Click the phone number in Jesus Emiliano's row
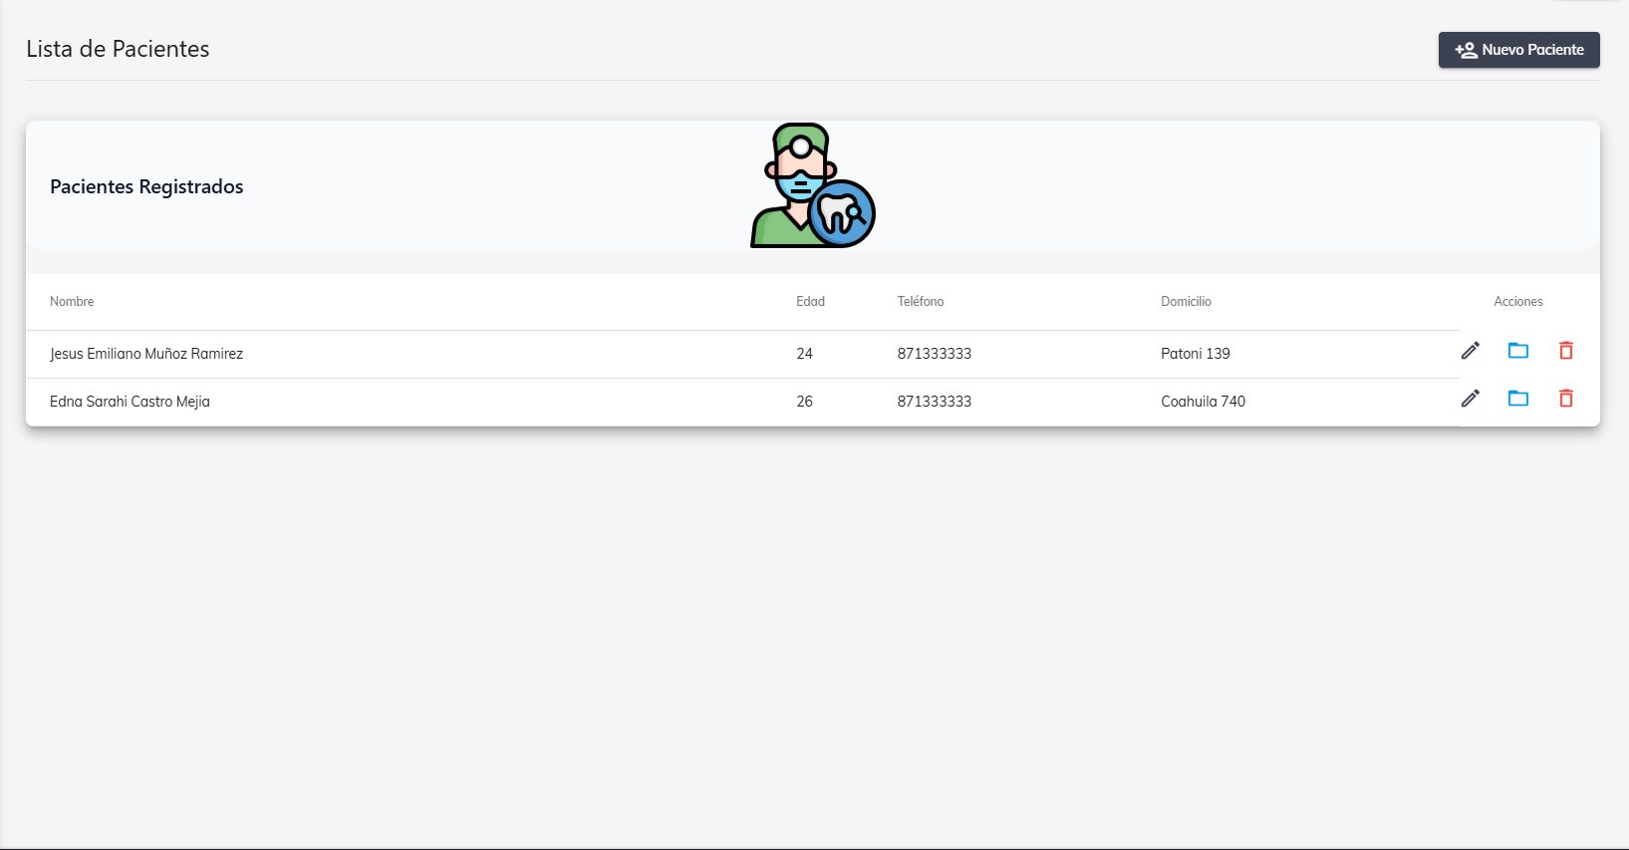This screenshot has height=850, width=1629. (934, 354)
